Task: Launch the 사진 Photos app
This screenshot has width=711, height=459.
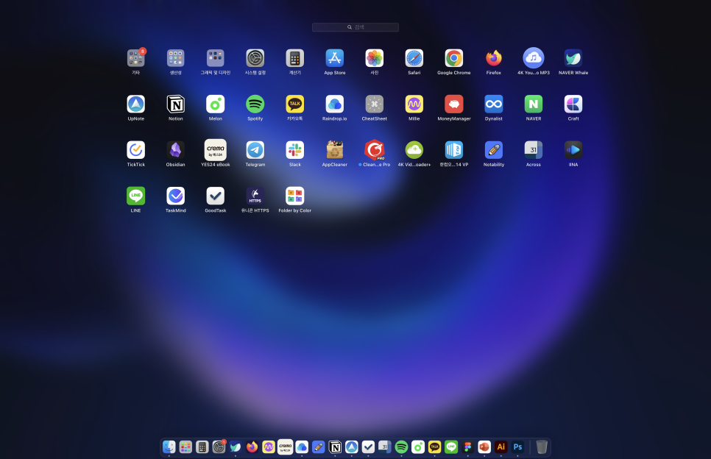Action: (x=375, y=58)
